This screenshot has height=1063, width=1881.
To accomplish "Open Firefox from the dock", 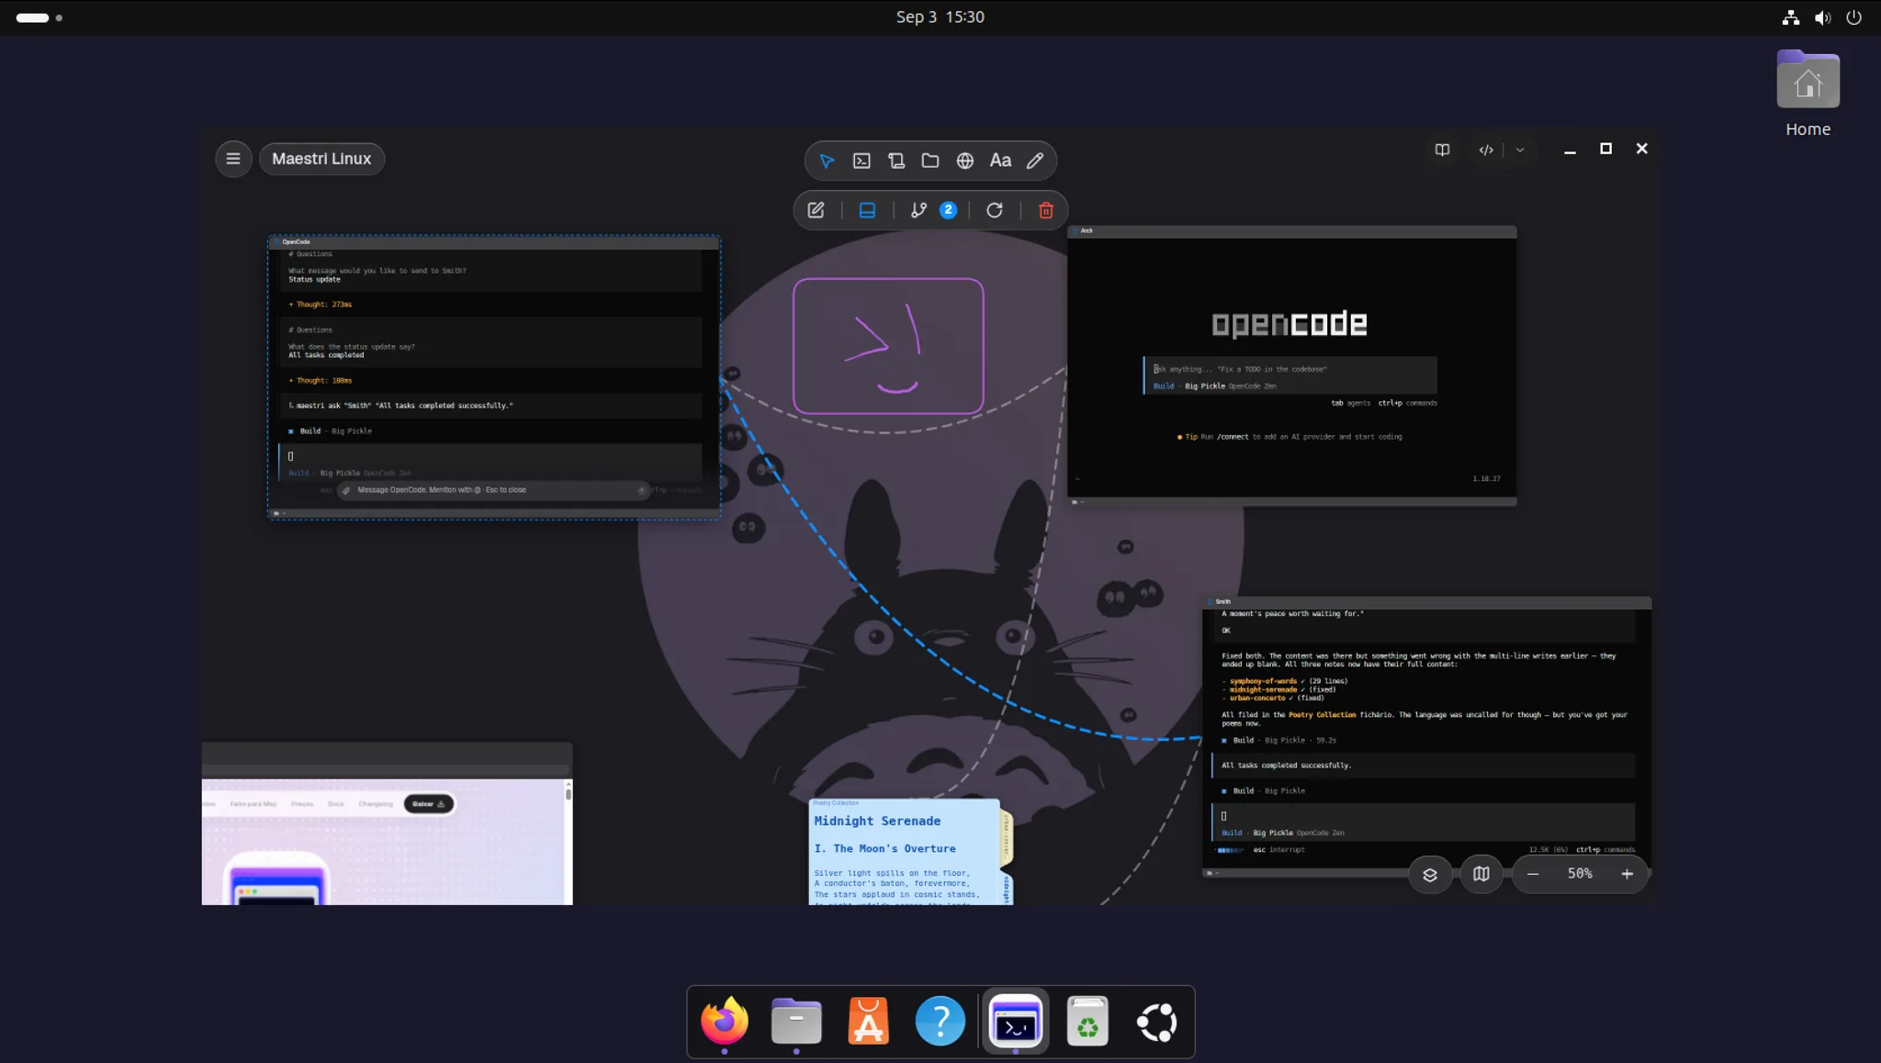I will pyautogui.click(x=725, y=1021).
